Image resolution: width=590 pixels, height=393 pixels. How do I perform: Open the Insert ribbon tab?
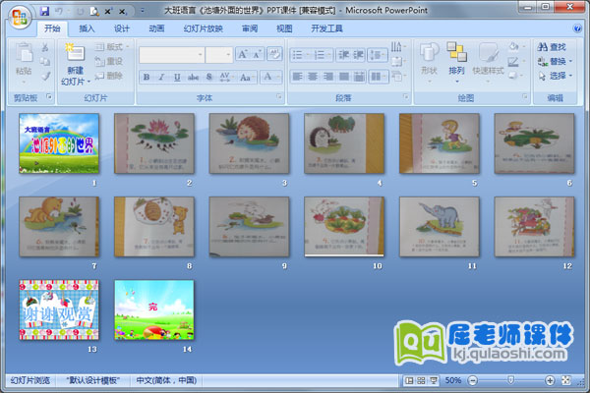click(88, 29)
